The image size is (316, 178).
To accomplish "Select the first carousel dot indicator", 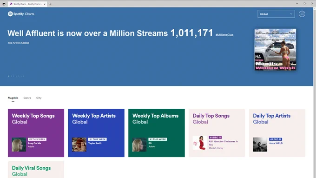I will coord(9,76).
